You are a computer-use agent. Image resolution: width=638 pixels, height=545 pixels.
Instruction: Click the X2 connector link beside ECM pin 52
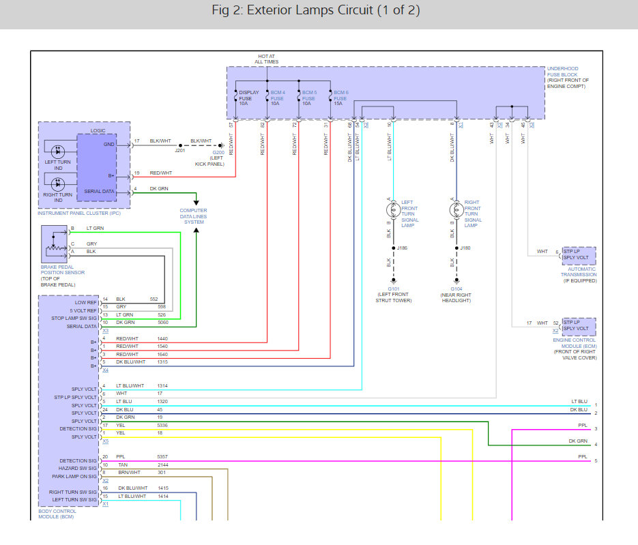555,331
